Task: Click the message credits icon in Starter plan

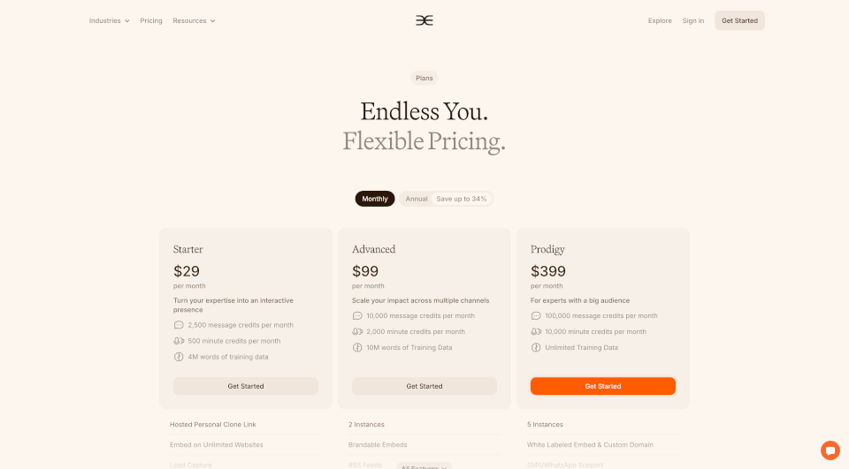Action: coord(179,325)
